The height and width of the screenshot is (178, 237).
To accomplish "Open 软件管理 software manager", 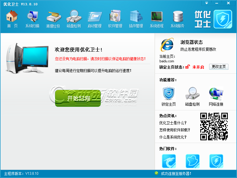I will pos(115,19).
